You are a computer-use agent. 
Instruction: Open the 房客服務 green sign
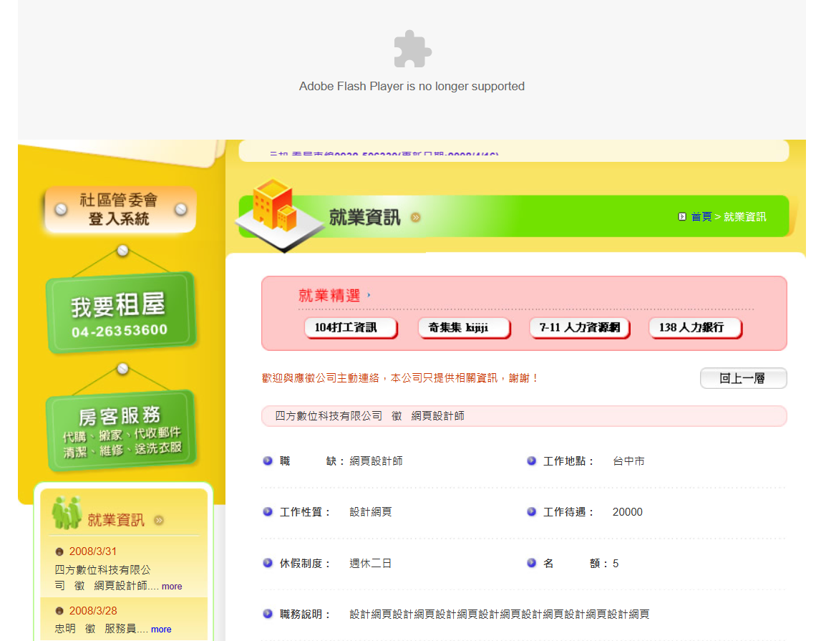[x=121, y=430]
